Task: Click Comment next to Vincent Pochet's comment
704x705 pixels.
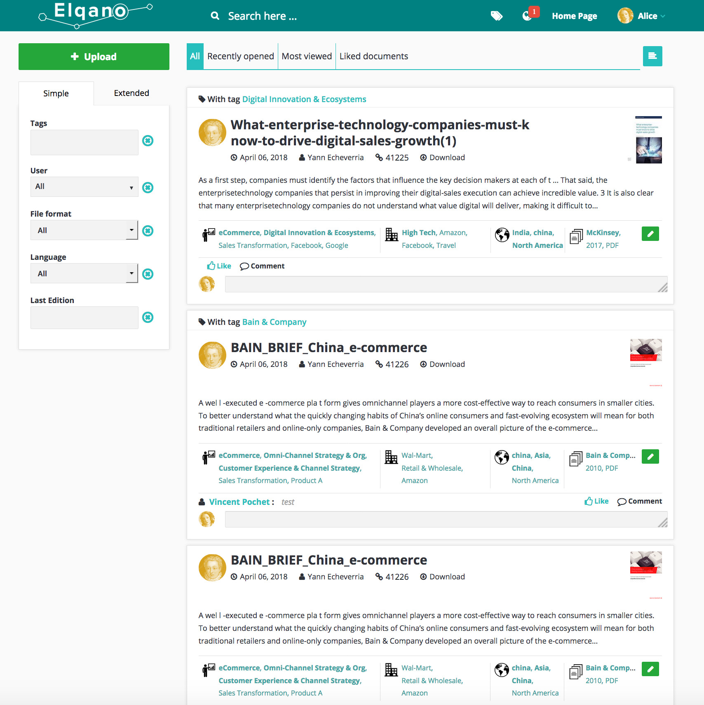Action: pos(640,501)
